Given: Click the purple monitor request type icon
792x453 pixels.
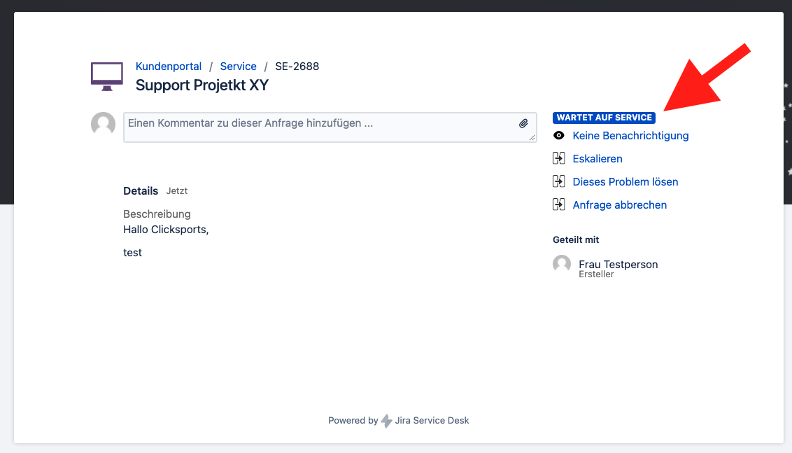Looking at the screenshot, I should click(107, 76).
